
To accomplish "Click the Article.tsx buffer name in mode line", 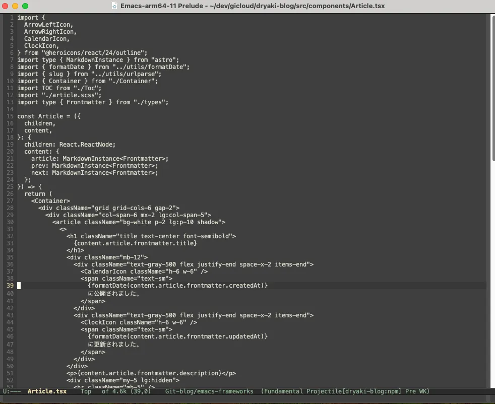I will point(47,391).
